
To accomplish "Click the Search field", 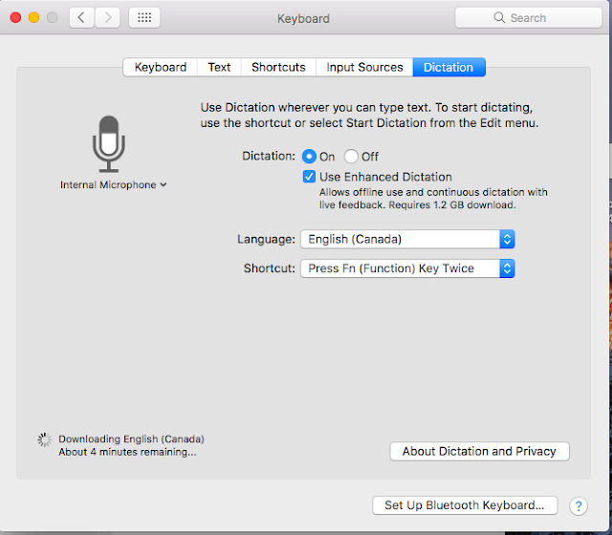I will coord(529,17).
